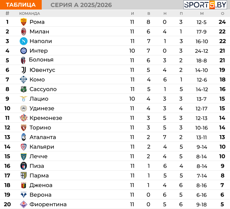The width and height of the screenshot is (230, 209).
Task: Click the points column header О
Action: [222, 13]
